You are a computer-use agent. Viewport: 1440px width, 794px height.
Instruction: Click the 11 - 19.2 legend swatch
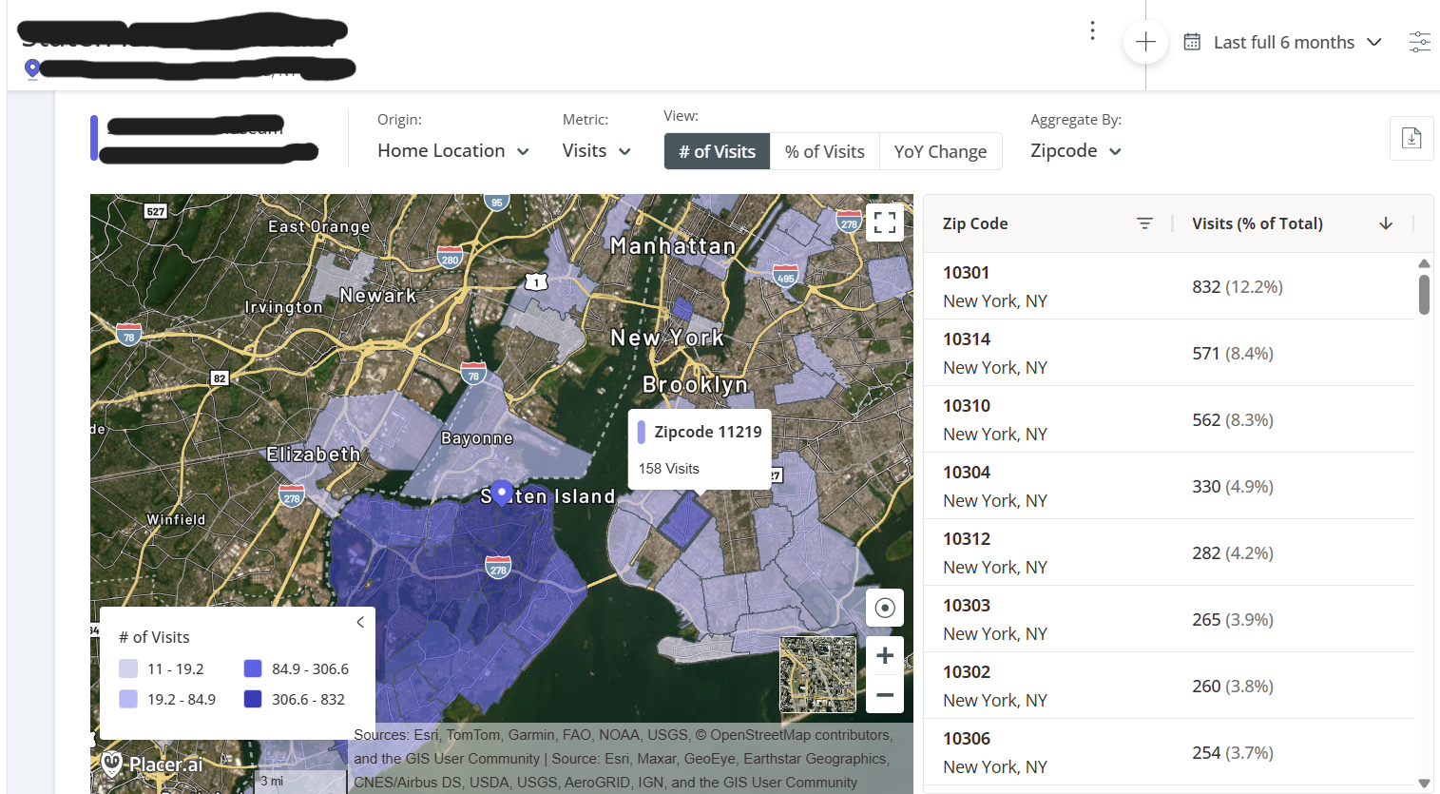click(128, 668)
